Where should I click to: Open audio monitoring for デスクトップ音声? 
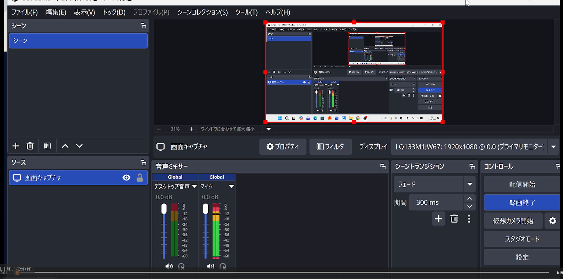click(x=181, y=266)
